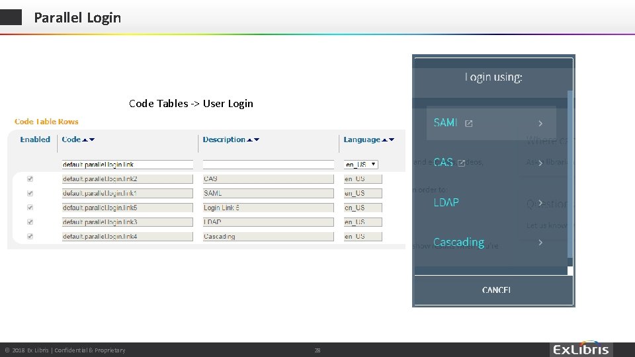This screenshot has width=635, height=357.
Task: Click the chevron arrow on the LDAP row
Action: (x=540, y=203)
